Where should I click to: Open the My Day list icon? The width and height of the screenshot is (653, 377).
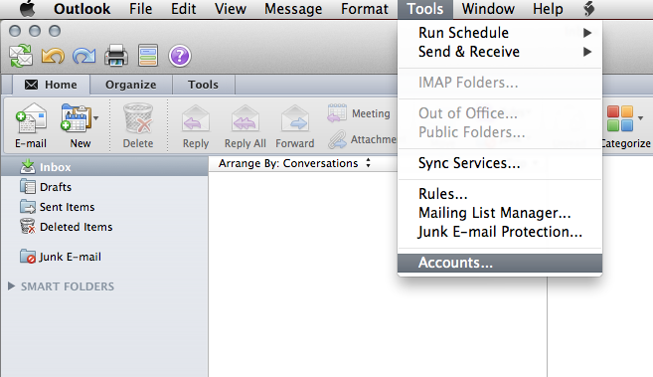click(x=148, y=56)
